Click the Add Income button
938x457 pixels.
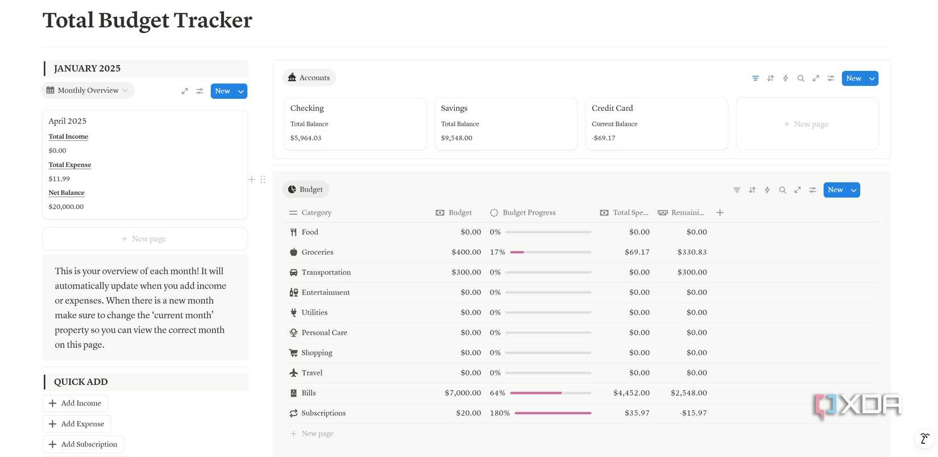tap(75, 403)
